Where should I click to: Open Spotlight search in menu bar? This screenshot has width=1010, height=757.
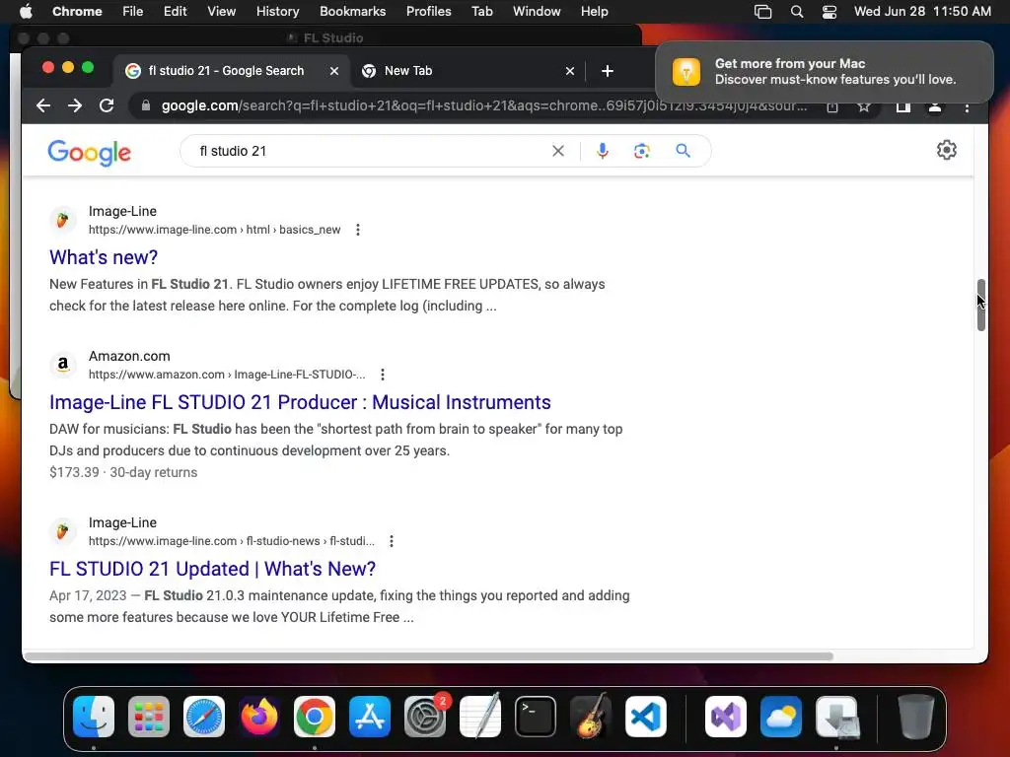click(797, 12)
